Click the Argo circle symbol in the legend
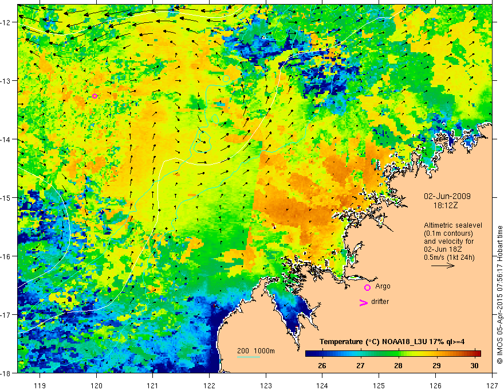This screenshot has height=390, width=504. (x=367, y=287)
